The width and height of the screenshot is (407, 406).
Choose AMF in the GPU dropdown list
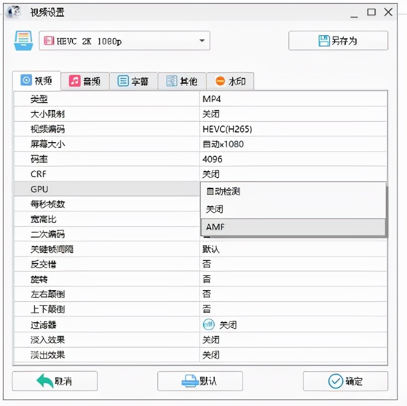tap(293, 227)
